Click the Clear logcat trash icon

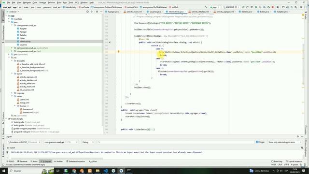[7, 152]
